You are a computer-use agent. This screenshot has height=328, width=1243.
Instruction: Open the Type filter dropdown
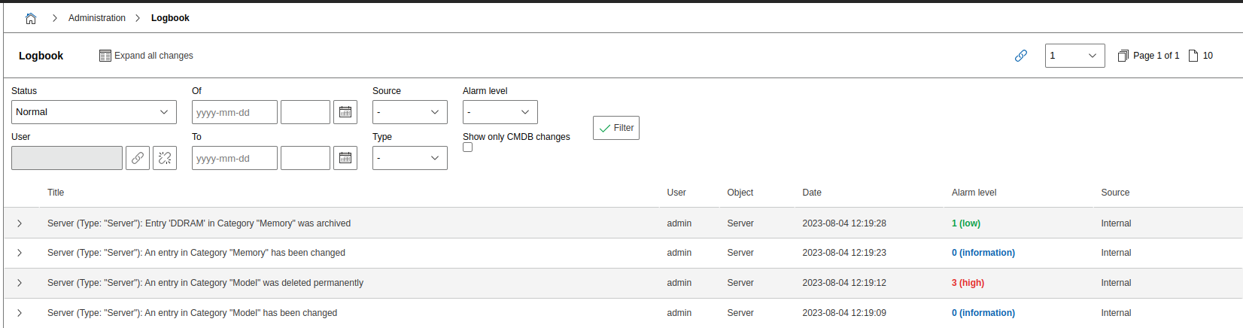(x=409, y=158)
